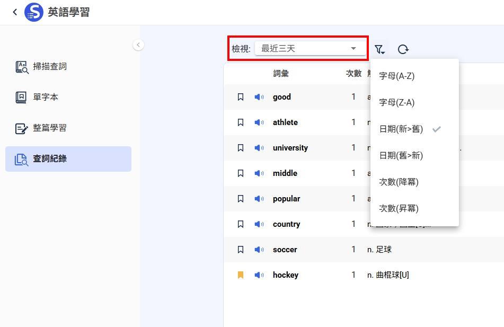The image size is (504, 327).
Task: Bookmark the word popular
Action: tap(241, 199)
